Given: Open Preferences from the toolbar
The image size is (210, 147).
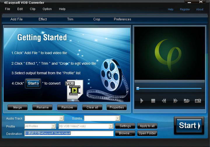Looking at the screenshot, I should 123,19.
